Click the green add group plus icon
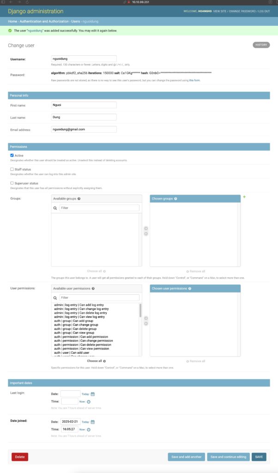The width and height of the screenshot is (278, 473). (x=244, y=197)
